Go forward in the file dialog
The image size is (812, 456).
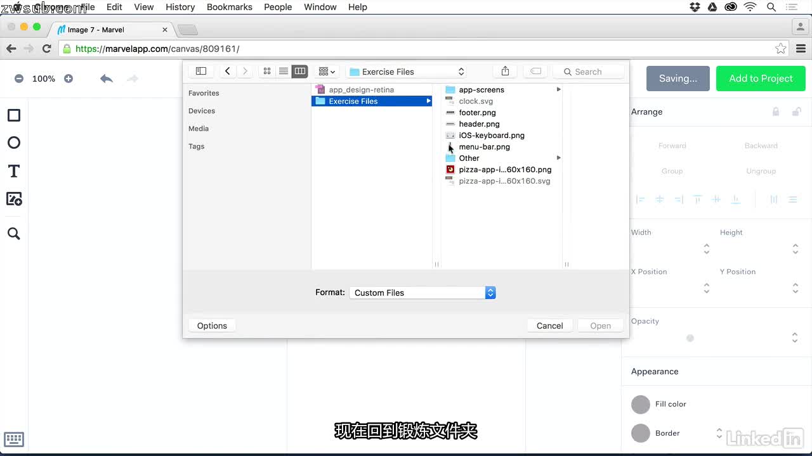(x=245, y=72)
